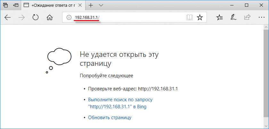Switch to Reading view book icon
Screen dimensions: 269x129
pyautogui.click(x=190, y=18)
